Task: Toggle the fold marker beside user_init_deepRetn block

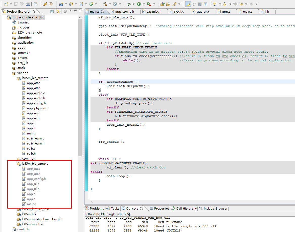Action: tap(100, 90)
